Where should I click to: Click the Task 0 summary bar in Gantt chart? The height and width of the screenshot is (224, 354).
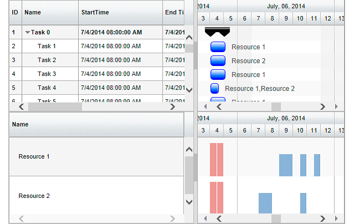pyautogui.click(x=217, y=31)
